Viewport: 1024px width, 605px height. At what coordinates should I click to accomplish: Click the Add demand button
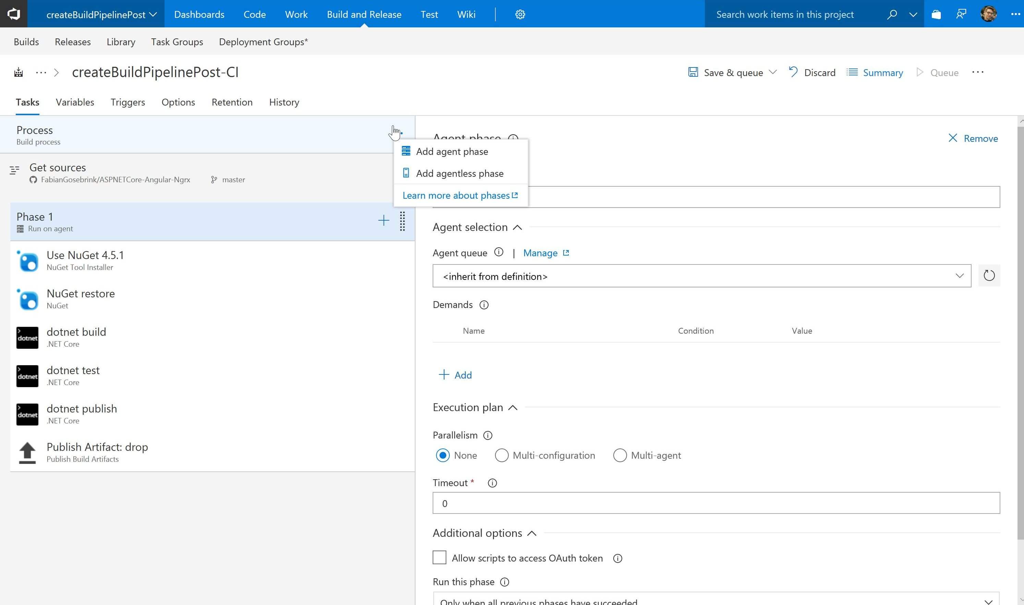tap(455, 375)
